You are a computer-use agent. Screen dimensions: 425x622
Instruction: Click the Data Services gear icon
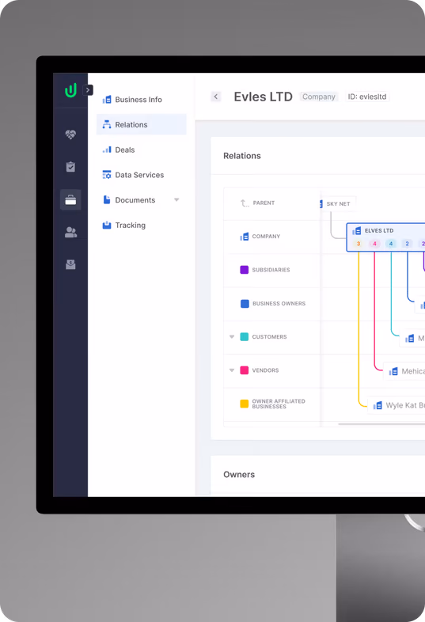[x=107, y=175]
